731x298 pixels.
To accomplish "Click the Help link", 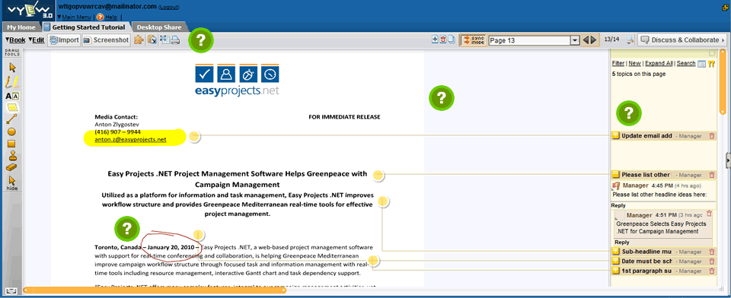I will click(111, 17).
